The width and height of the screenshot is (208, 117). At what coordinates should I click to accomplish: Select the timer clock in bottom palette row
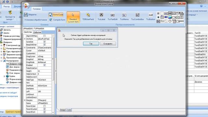coord(170,21)
